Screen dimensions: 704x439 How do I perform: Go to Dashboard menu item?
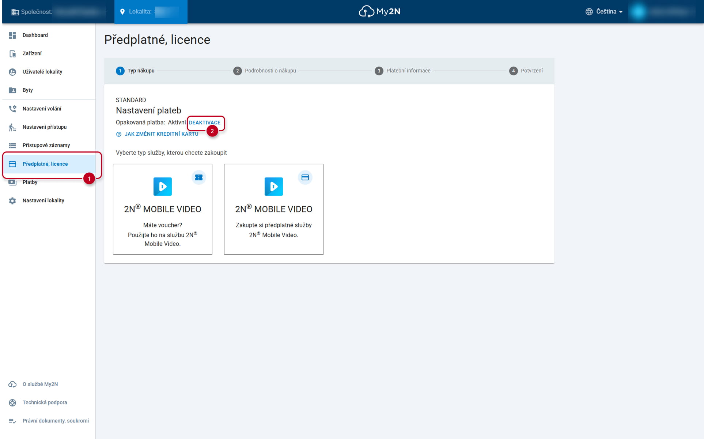click(49, 35)
